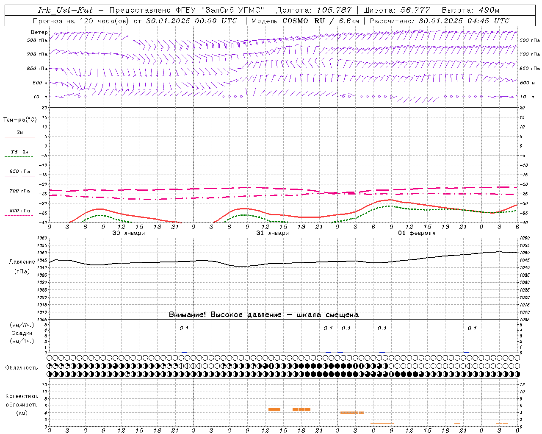Click the 700 гПа temperature legend entry
542x434 pixels.
click(x=19, y=193)
